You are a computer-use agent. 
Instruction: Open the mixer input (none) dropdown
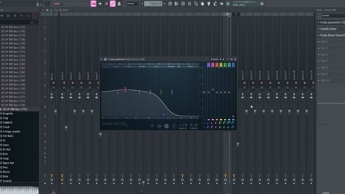pyautogui.click(x=333, y=16)
